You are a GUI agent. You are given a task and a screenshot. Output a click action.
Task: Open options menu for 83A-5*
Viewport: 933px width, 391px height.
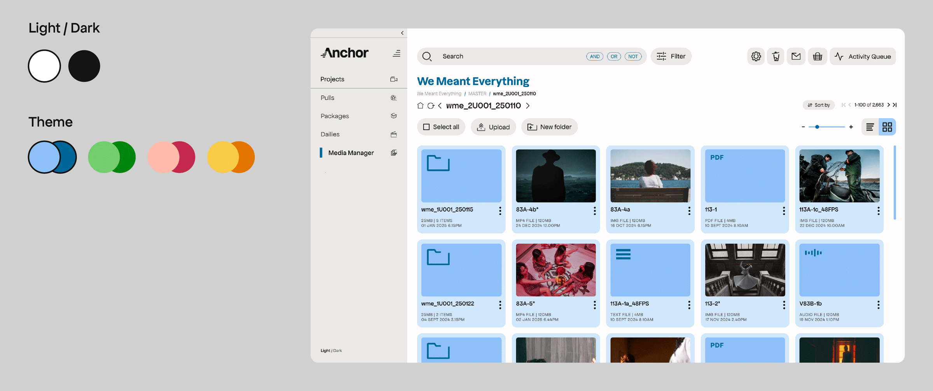[594, 305]
